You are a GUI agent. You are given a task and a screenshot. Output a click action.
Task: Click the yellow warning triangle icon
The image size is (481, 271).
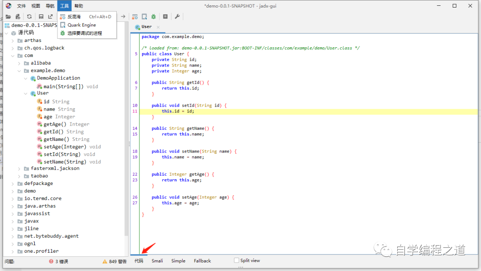105,262
